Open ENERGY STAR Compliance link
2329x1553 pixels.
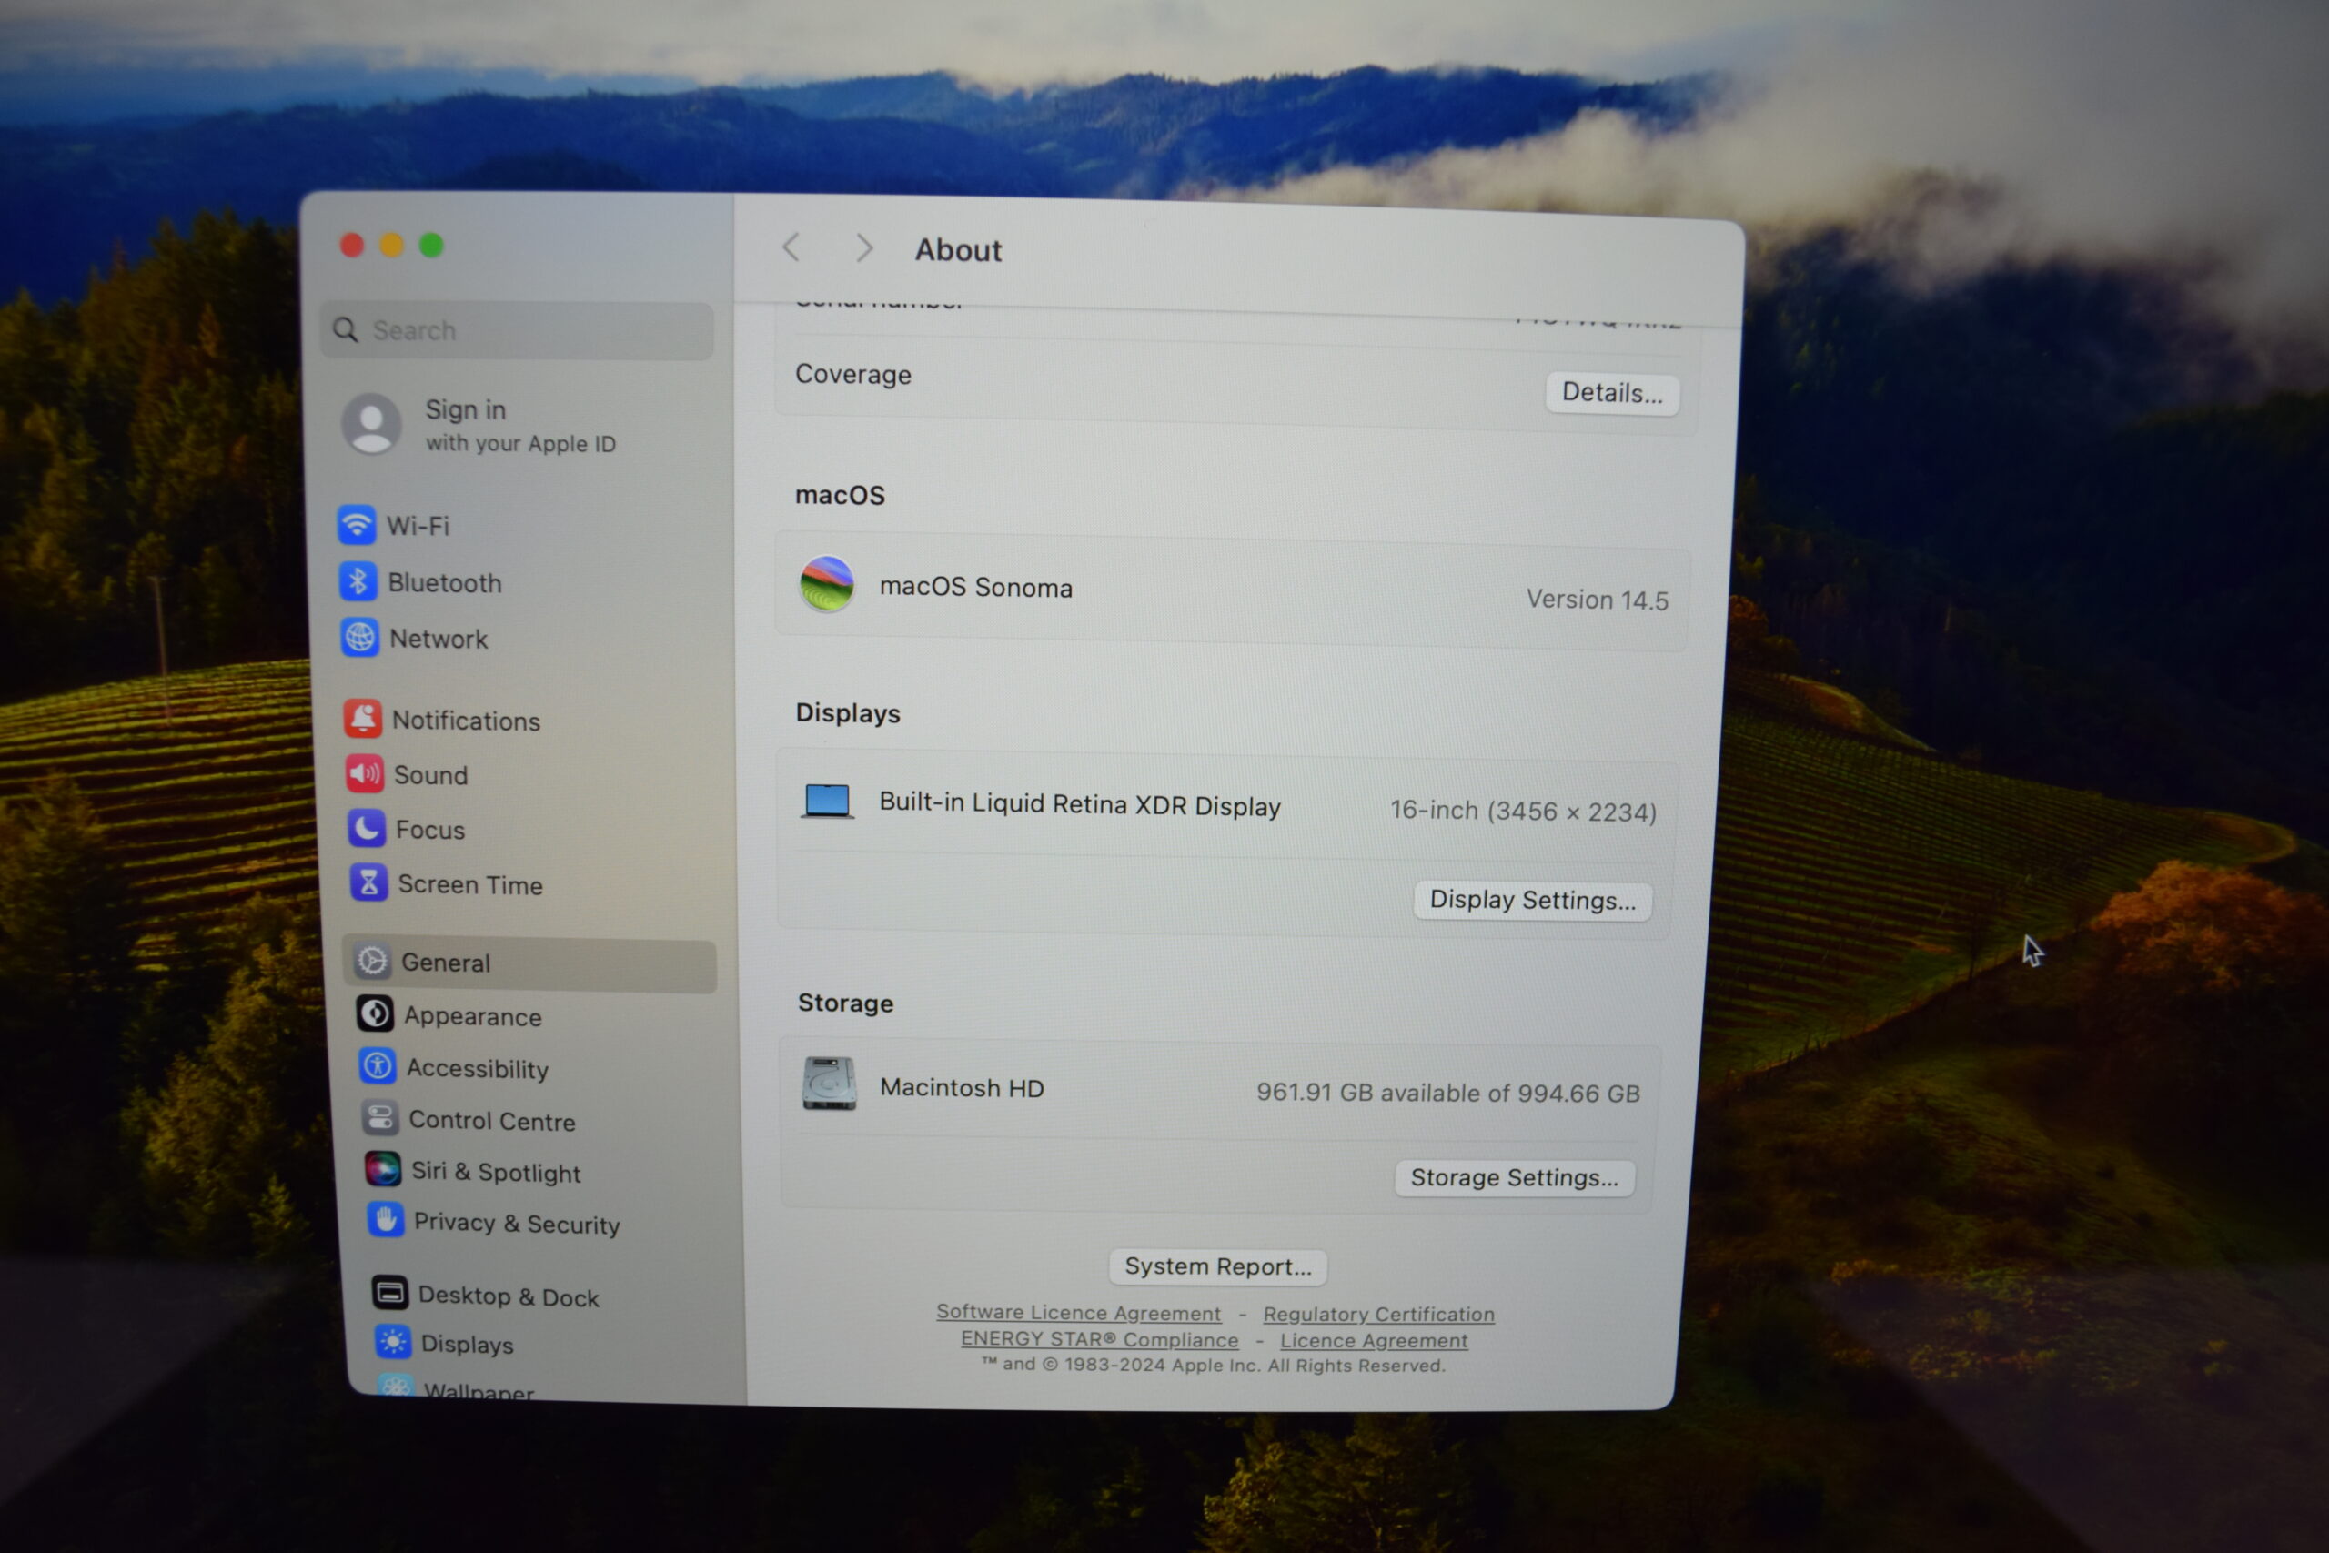tap(1099, 1339)
